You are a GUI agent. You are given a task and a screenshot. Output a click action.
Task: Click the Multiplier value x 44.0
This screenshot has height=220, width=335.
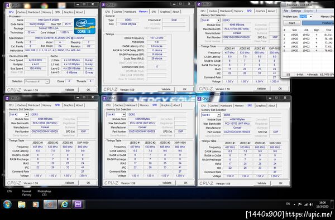36,64
